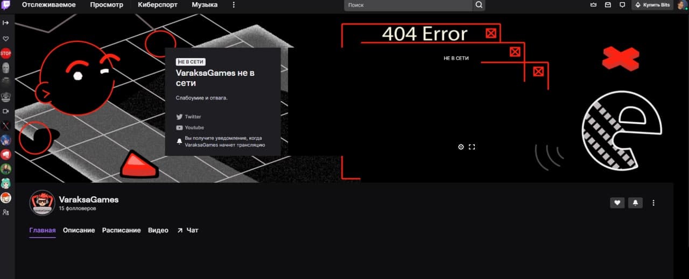Click the Слабоумие и отвага description text

pos(202,98)
